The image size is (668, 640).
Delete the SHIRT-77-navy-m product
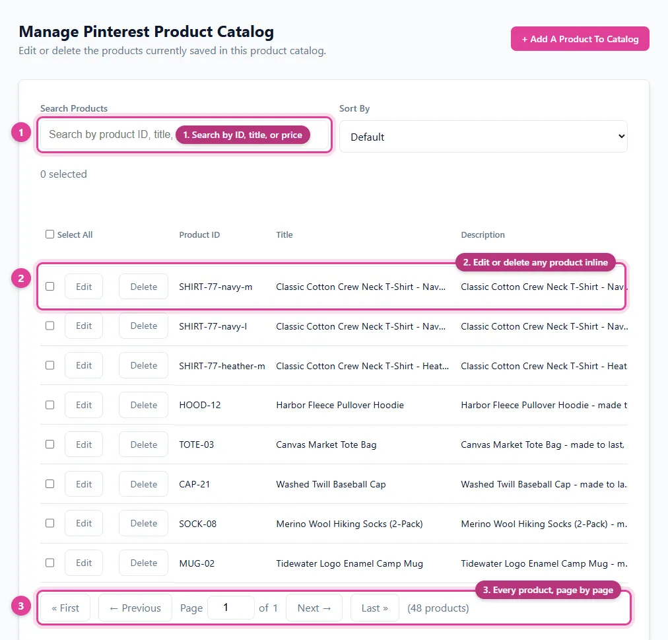(x=144, y=287)
